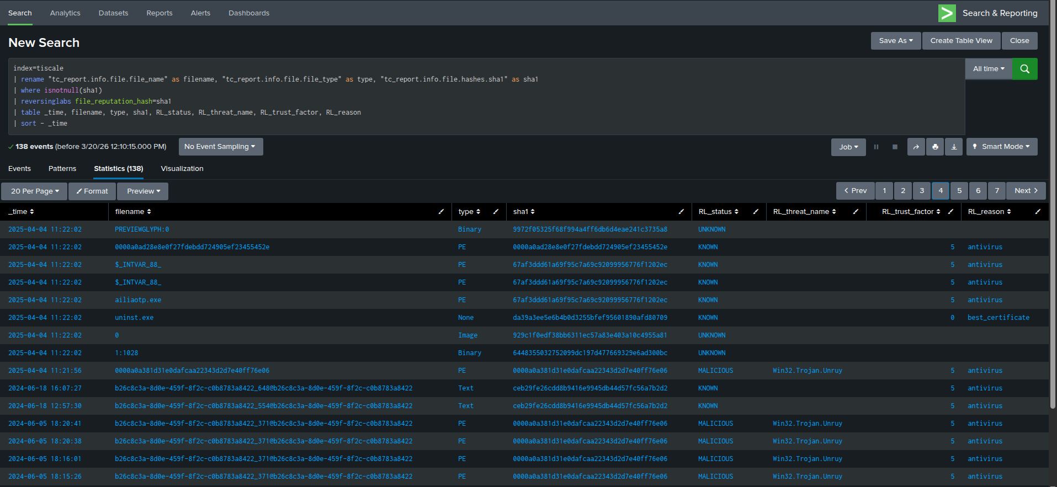Print the search results
Screen dimensions: 1057x487
pos(935,147)
